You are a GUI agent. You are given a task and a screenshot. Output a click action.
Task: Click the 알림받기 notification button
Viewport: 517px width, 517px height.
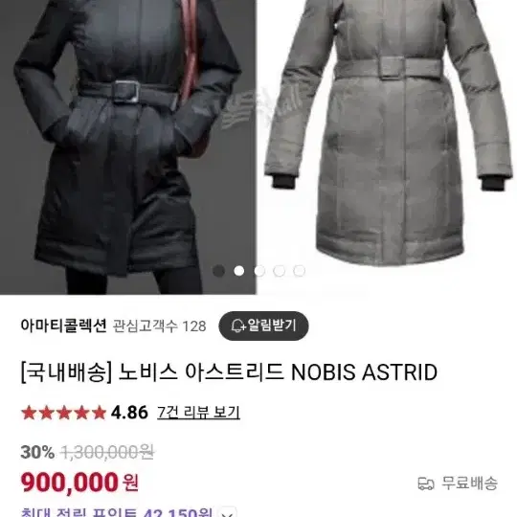click(263, 326)
